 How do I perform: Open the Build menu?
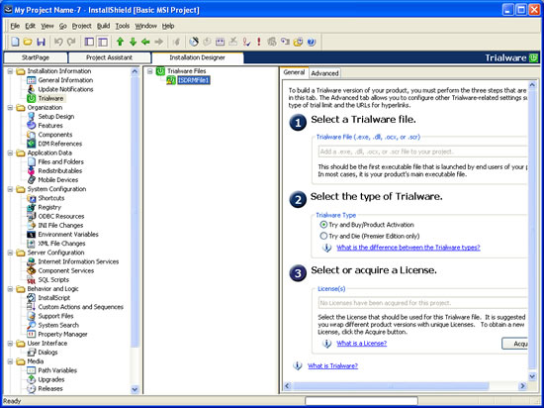(x=103, y=26)
